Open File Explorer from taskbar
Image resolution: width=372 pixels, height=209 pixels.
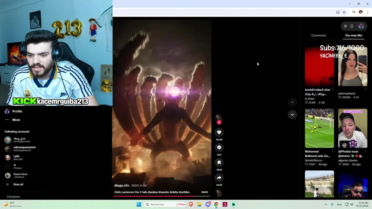click(199, 204)
